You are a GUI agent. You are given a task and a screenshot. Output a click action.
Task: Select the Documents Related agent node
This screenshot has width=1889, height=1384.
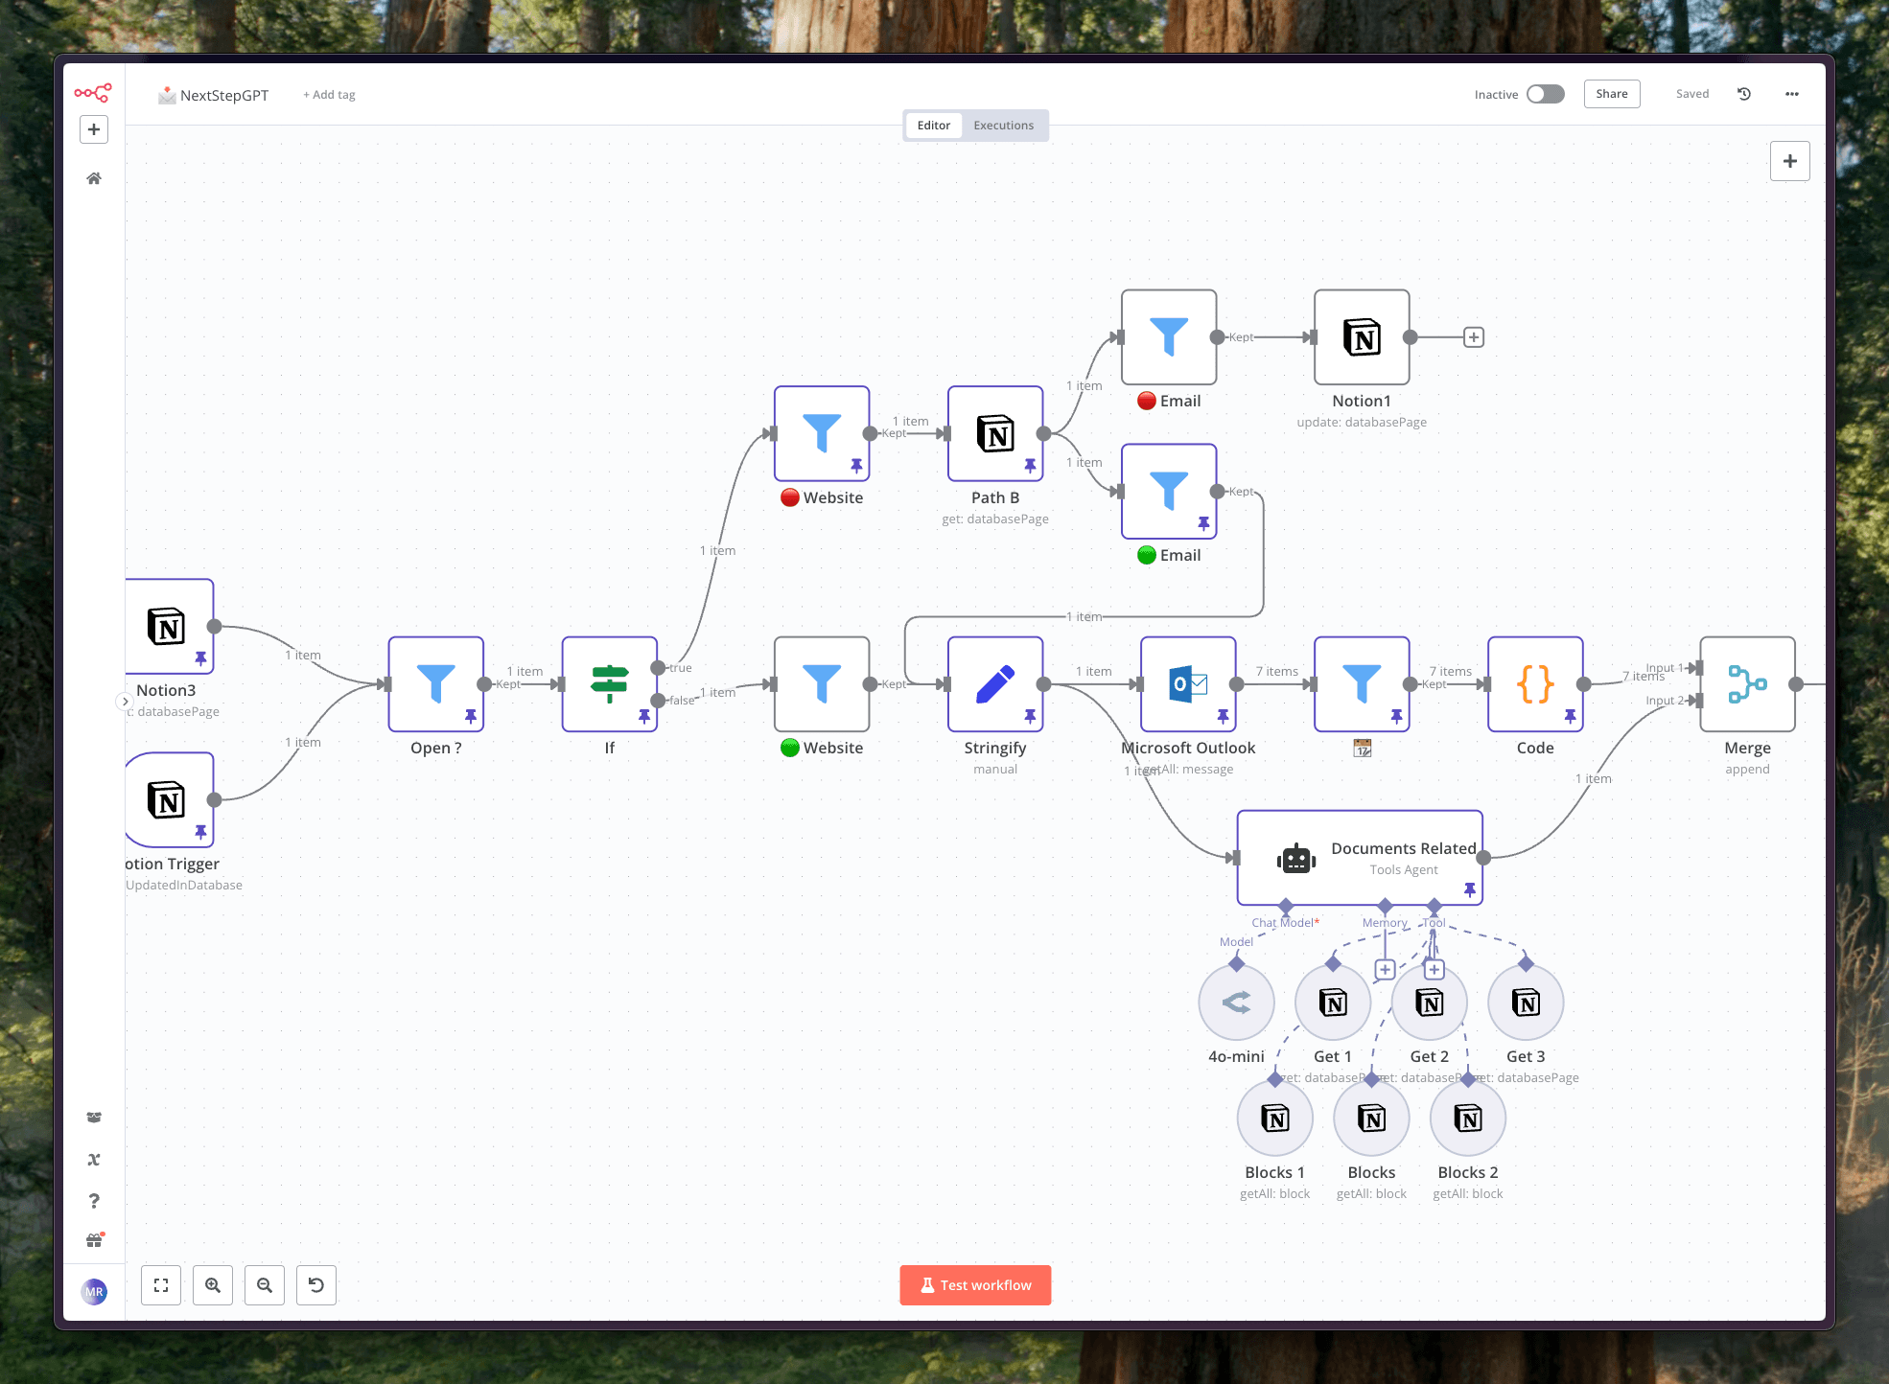click(1360, 858)
